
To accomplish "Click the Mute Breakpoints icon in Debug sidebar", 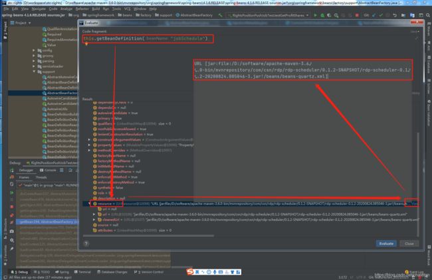I will [12, 222].
